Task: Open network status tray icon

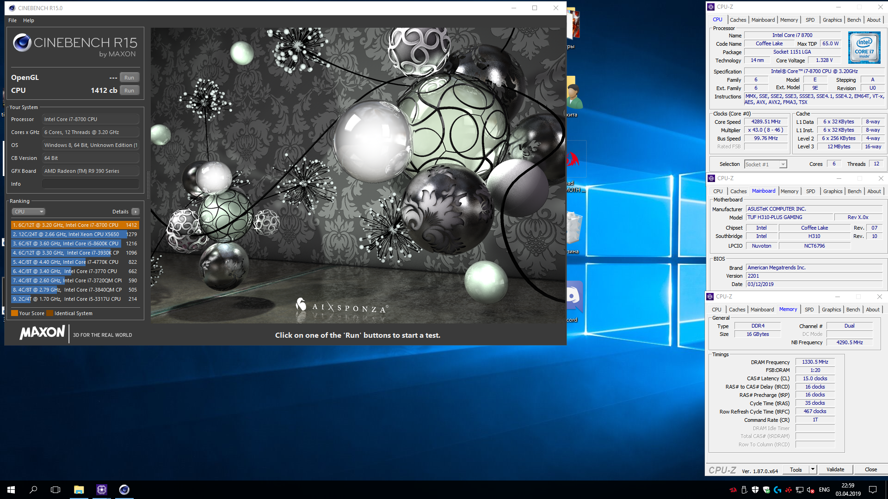Action: coord(800,490)
